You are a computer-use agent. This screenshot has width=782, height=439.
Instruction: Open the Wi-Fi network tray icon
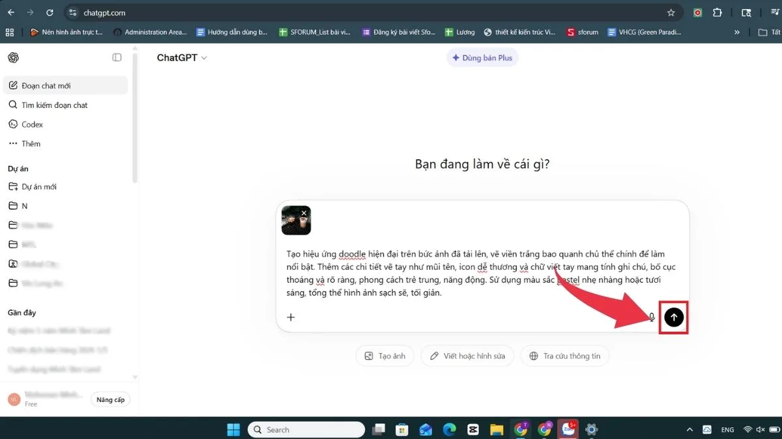click(x=748, y=430)
